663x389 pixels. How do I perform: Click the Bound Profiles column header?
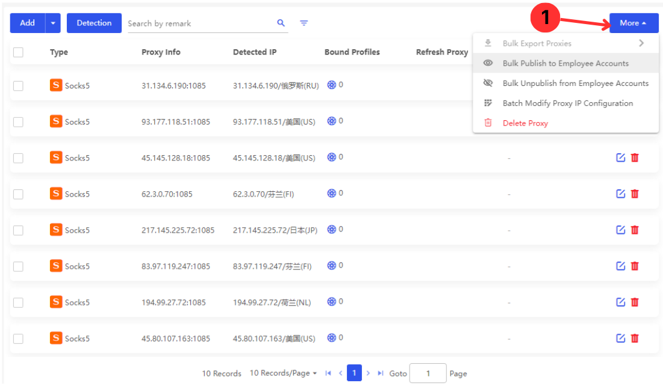coord(352,52)
